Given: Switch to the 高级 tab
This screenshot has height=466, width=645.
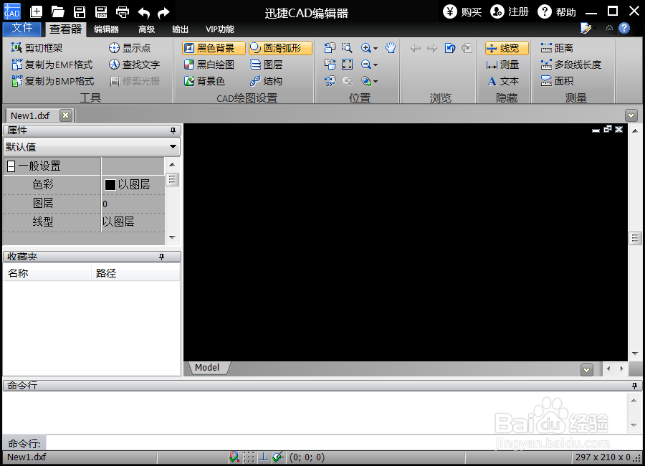Looking at the screenshot, I should [146, 29].
